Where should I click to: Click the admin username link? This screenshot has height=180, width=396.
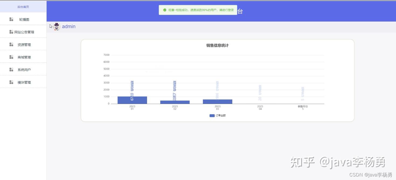69,26
